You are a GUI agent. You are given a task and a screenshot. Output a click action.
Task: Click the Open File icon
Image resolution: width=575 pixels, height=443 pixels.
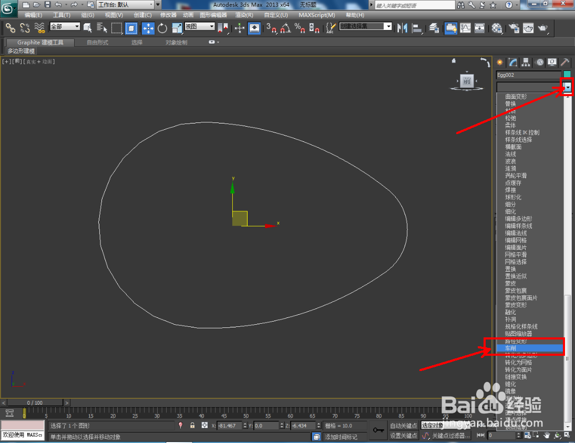click(37, 5)
